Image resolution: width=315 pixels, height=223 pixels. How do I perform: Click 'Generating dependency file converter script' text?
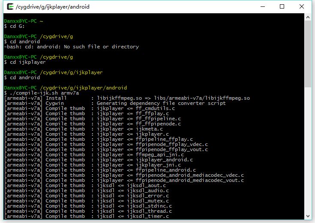pyautogui.click(x=161, y=104)
